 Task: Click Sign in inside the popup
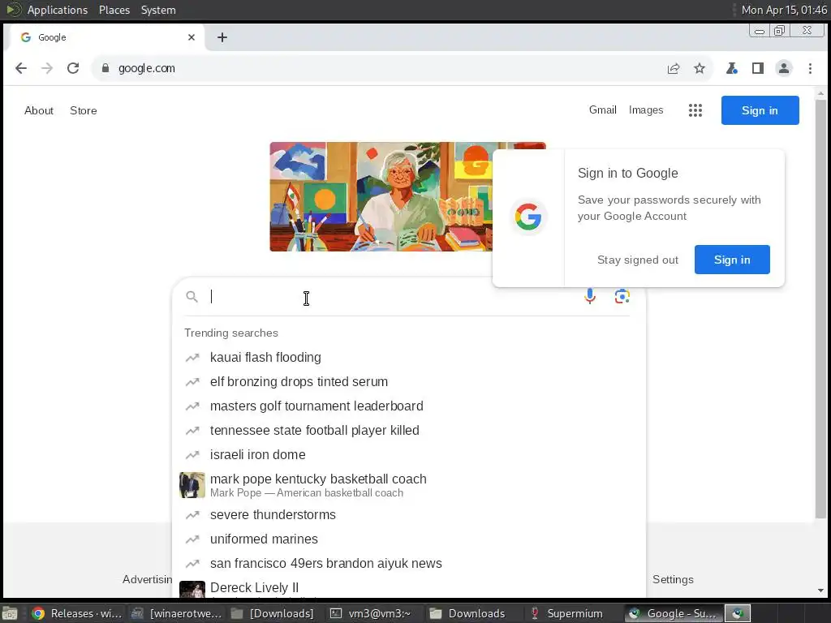(732, 260)
